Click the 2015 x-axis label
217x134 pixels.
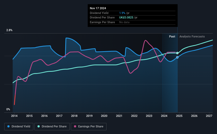click(29, 116)
